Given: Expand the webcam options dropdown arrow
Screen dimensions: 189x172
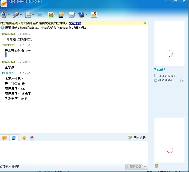Looking at the screenshot, I should pyautogui.click(x=9, y=15).
